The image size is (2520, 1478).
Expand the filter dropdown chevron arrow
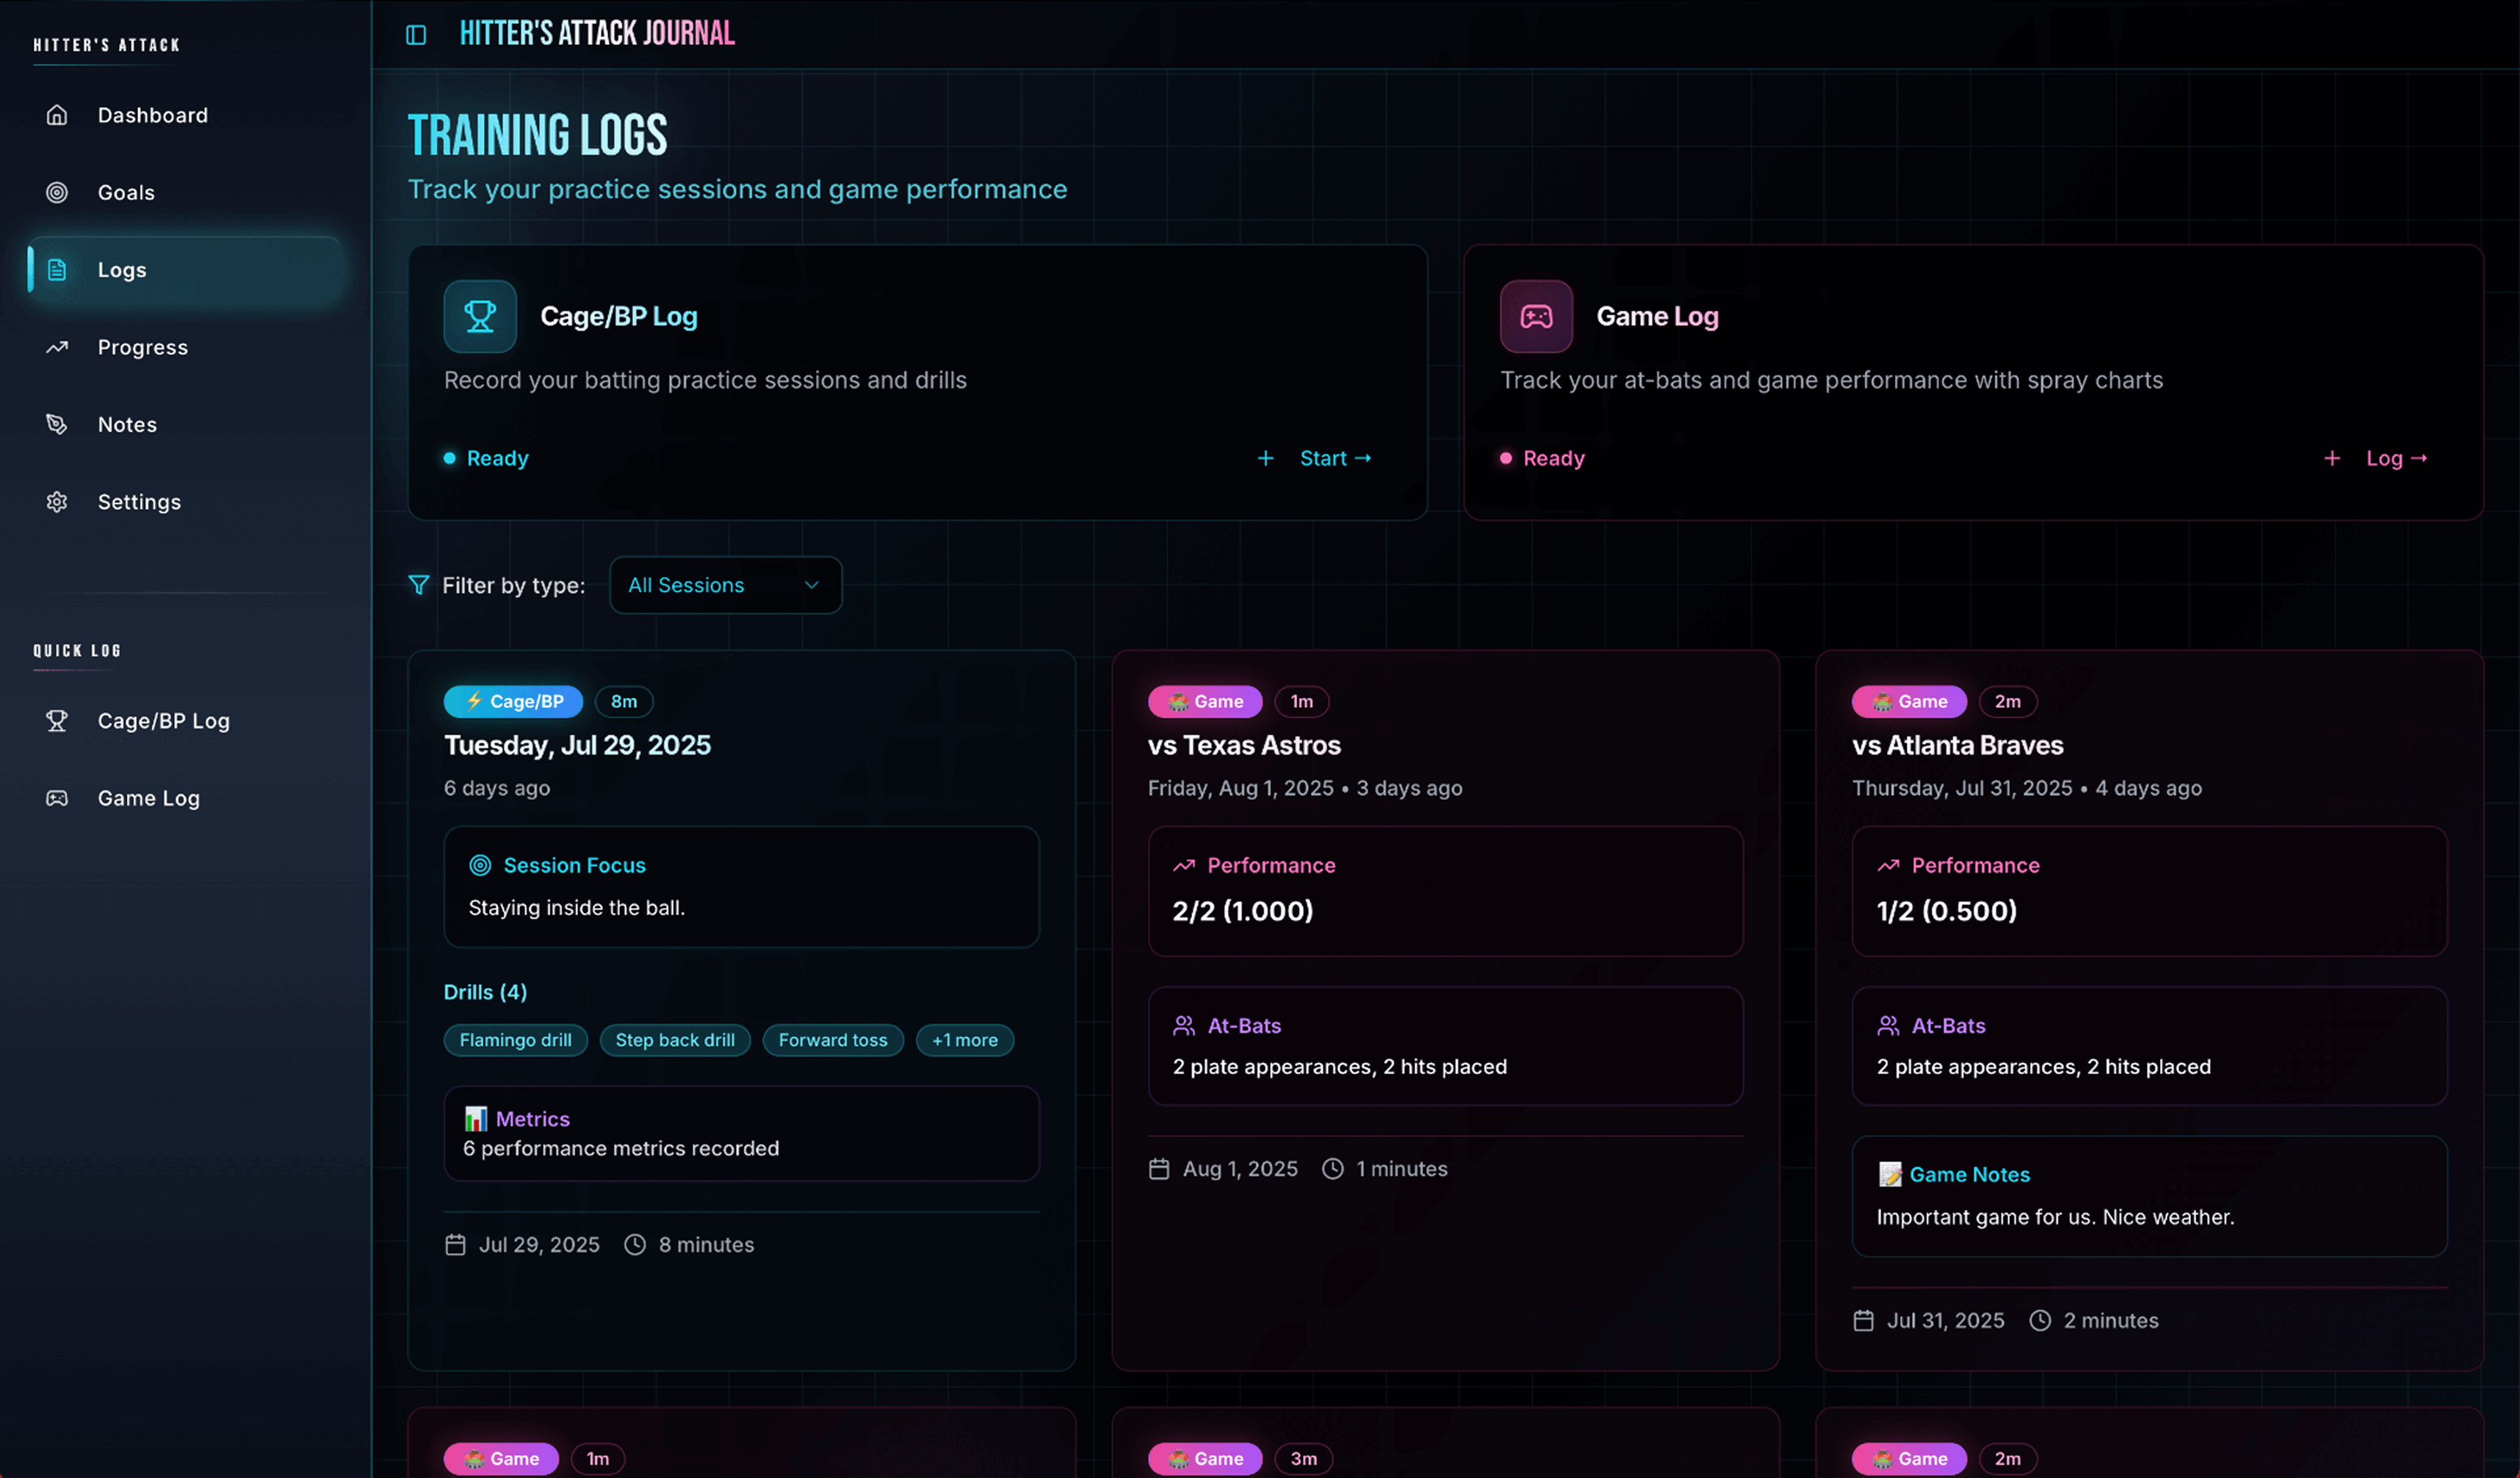pyautogui.click(x=812, y=585)
